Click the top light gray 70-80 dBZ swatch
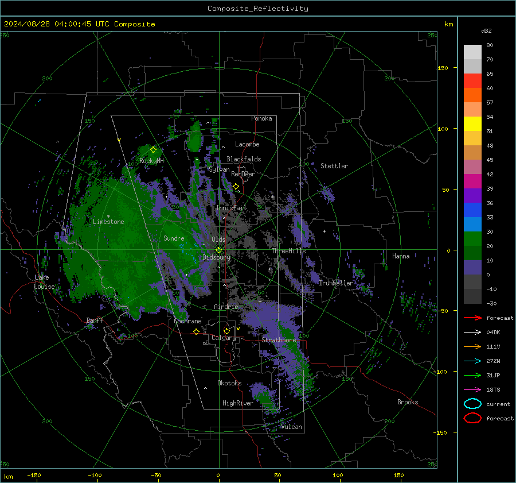Screen dimensions: 516x483 [x=472, y=52]
